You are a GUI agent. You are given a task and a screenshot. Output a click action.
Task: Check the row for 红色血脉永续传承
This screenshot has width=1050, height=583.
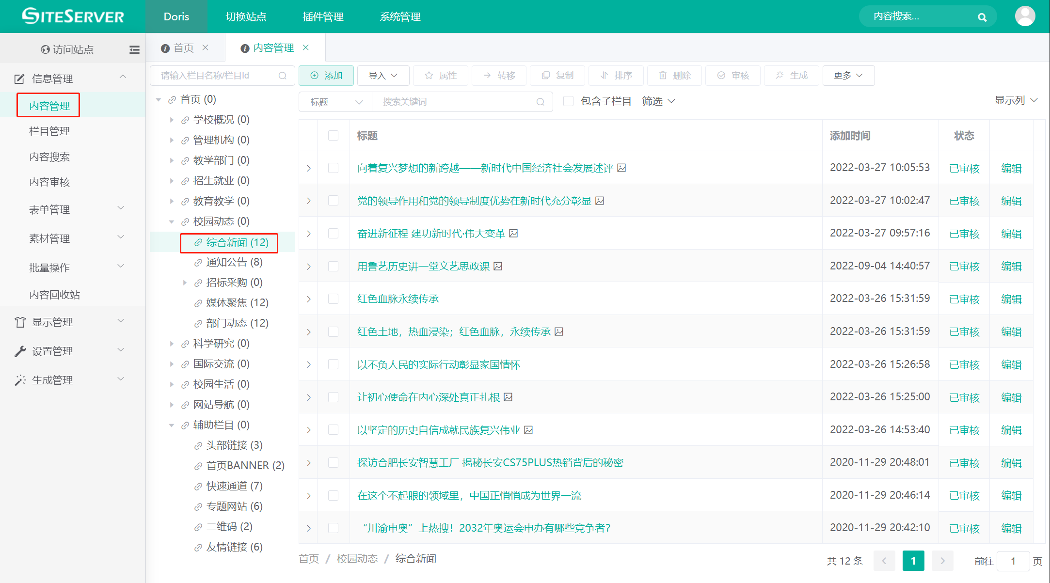[333, 299]
